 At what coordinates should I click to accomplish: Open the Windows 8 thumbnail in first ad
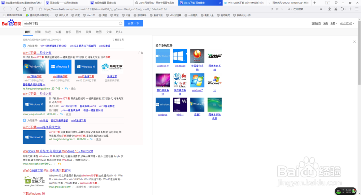pos(60,67)
